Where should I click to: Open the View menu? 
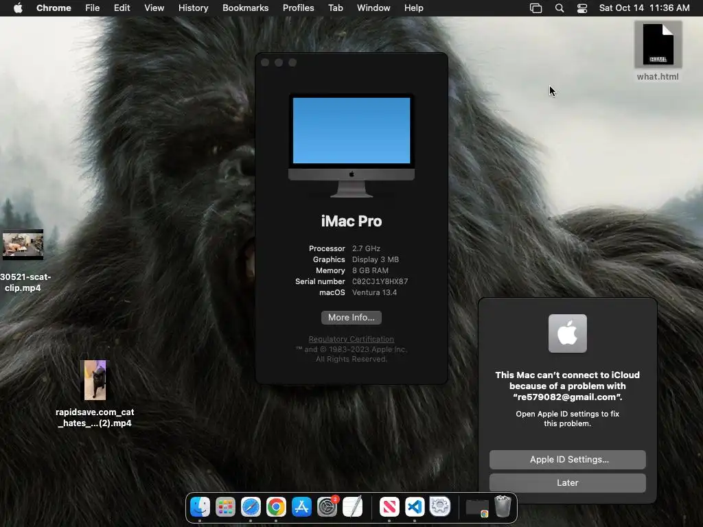point(154,8)
